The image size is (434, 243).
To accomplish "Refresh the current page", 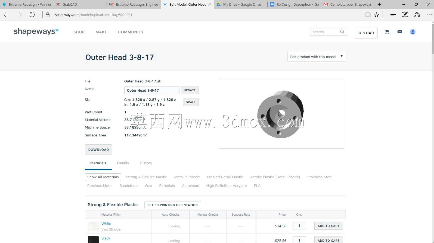I will click(32, 15).
